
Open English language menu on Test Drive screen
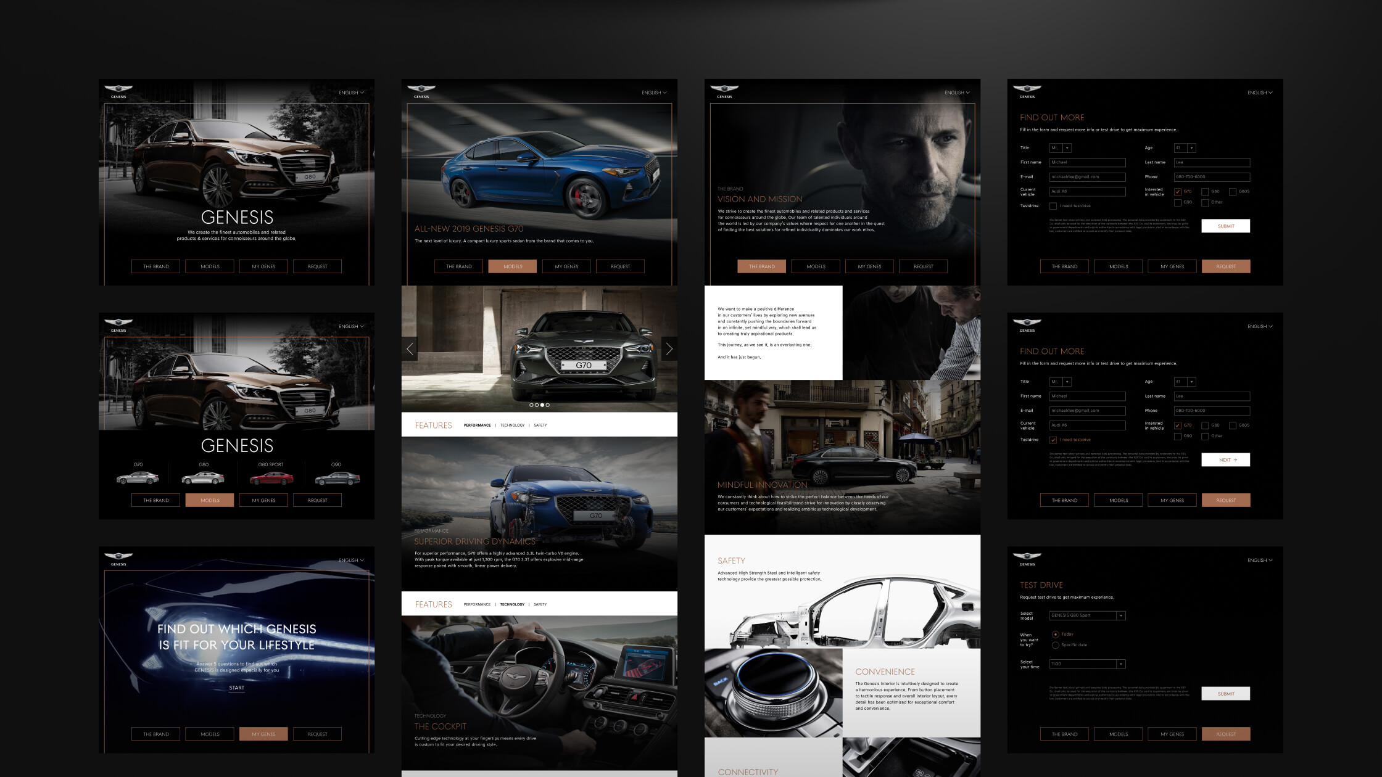click(1259, 560)
